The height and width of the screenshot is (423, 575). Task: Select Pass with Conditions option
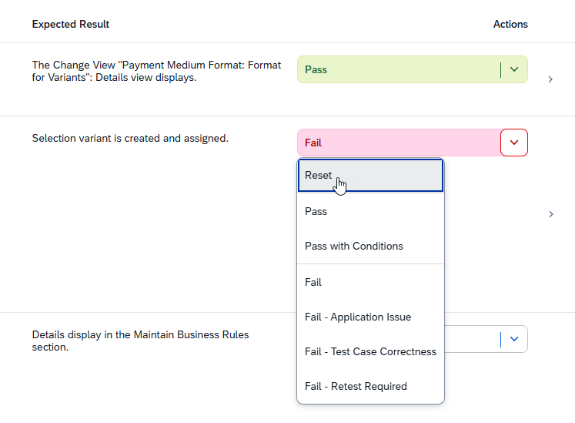370,247
